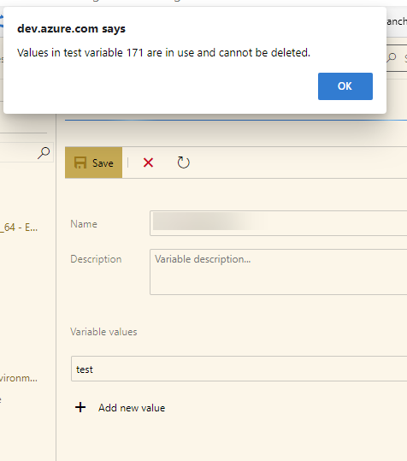Click the search magnifier icon in the left panel

point(44,152)
